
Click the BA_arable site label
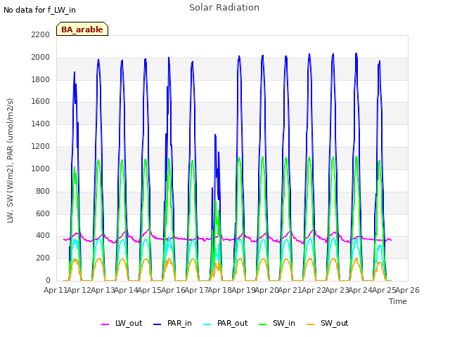[82, 29]
